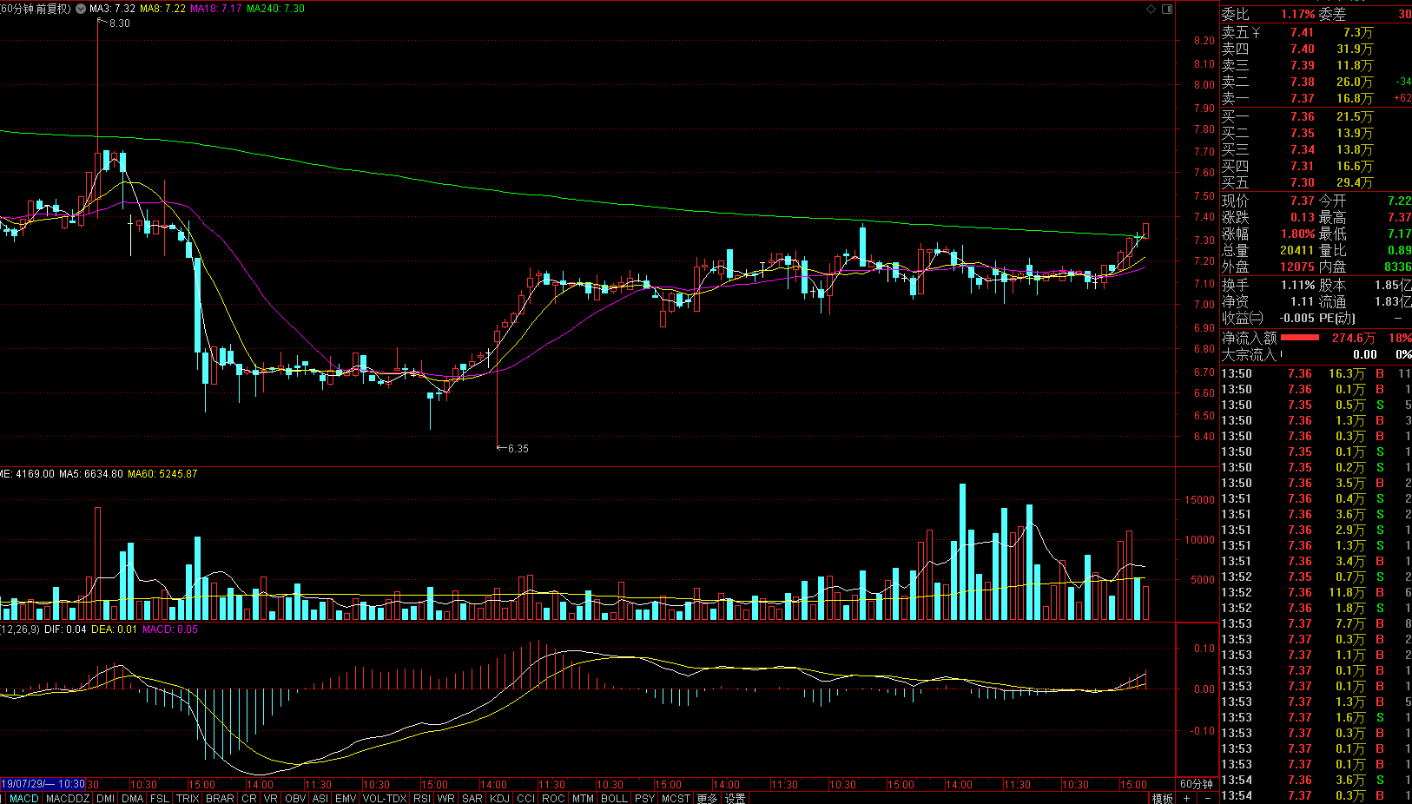Click the 大宗流入 0.00 row
Viewport: 1412px width, 804px height.
[1316, 354]
